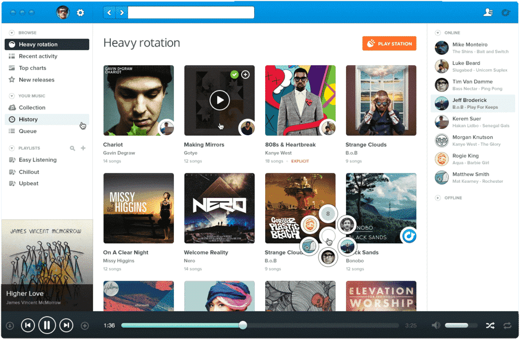Pause the current track
Screen dimensions: 522x339
(x=47, y=325)
